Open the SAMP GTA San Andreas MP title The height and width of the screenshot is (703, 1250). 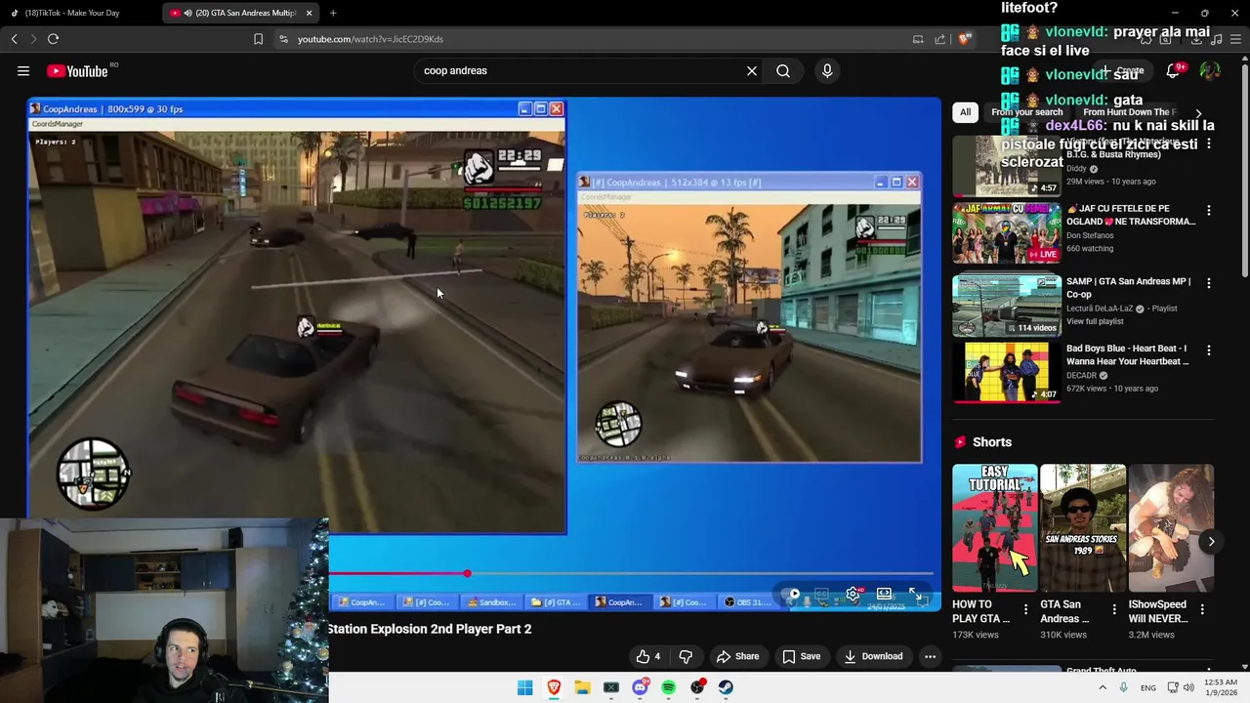(x=1128, y=287)
